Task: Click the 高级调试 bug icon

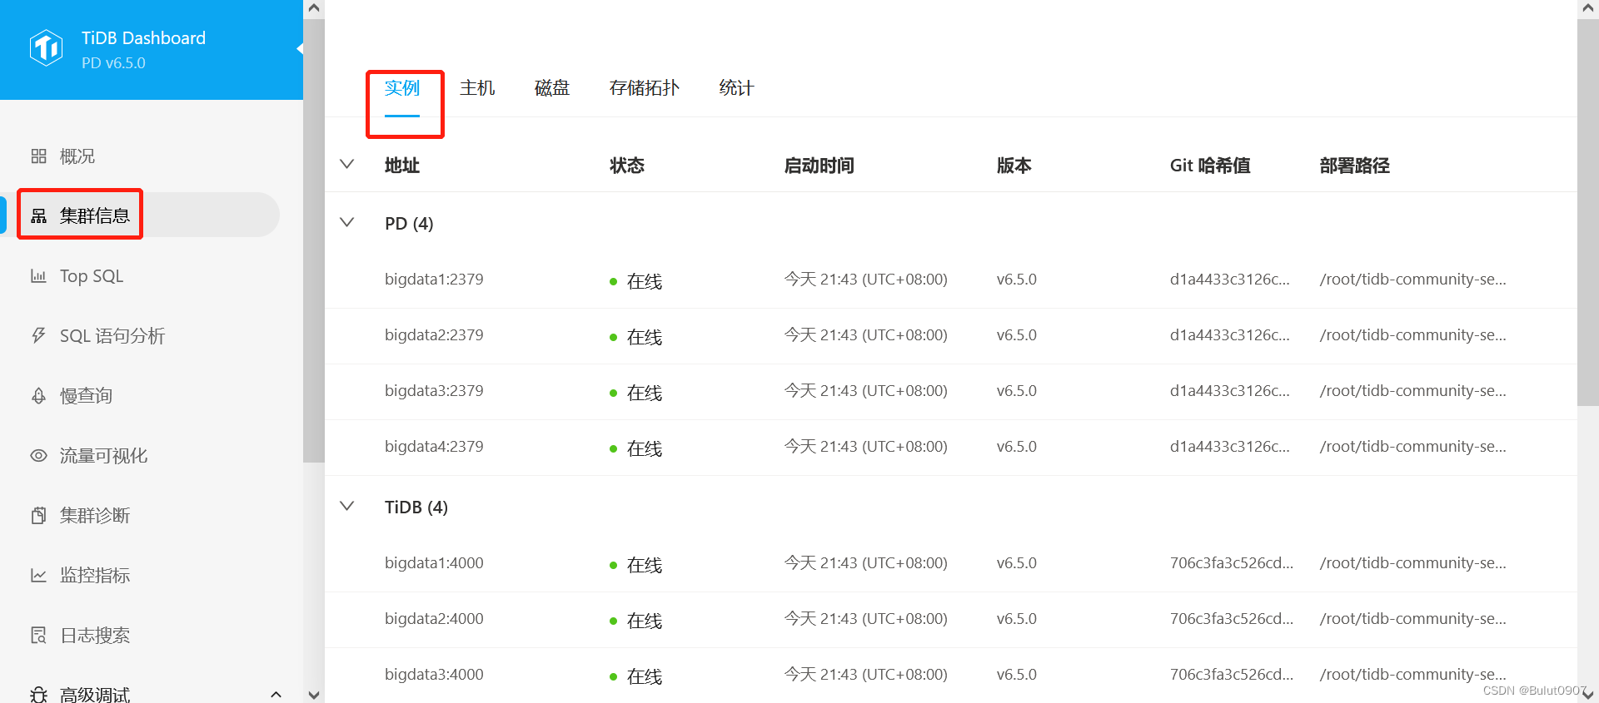Action: click(x=38, y=695)
